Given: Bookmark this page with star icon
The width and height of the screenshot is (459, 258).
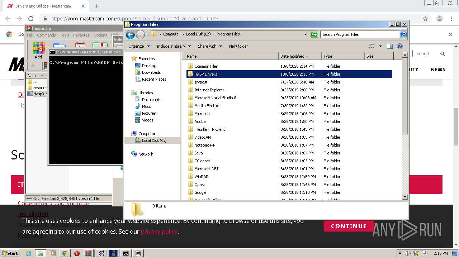Looking at the screenshot, I should coord(425,19).
